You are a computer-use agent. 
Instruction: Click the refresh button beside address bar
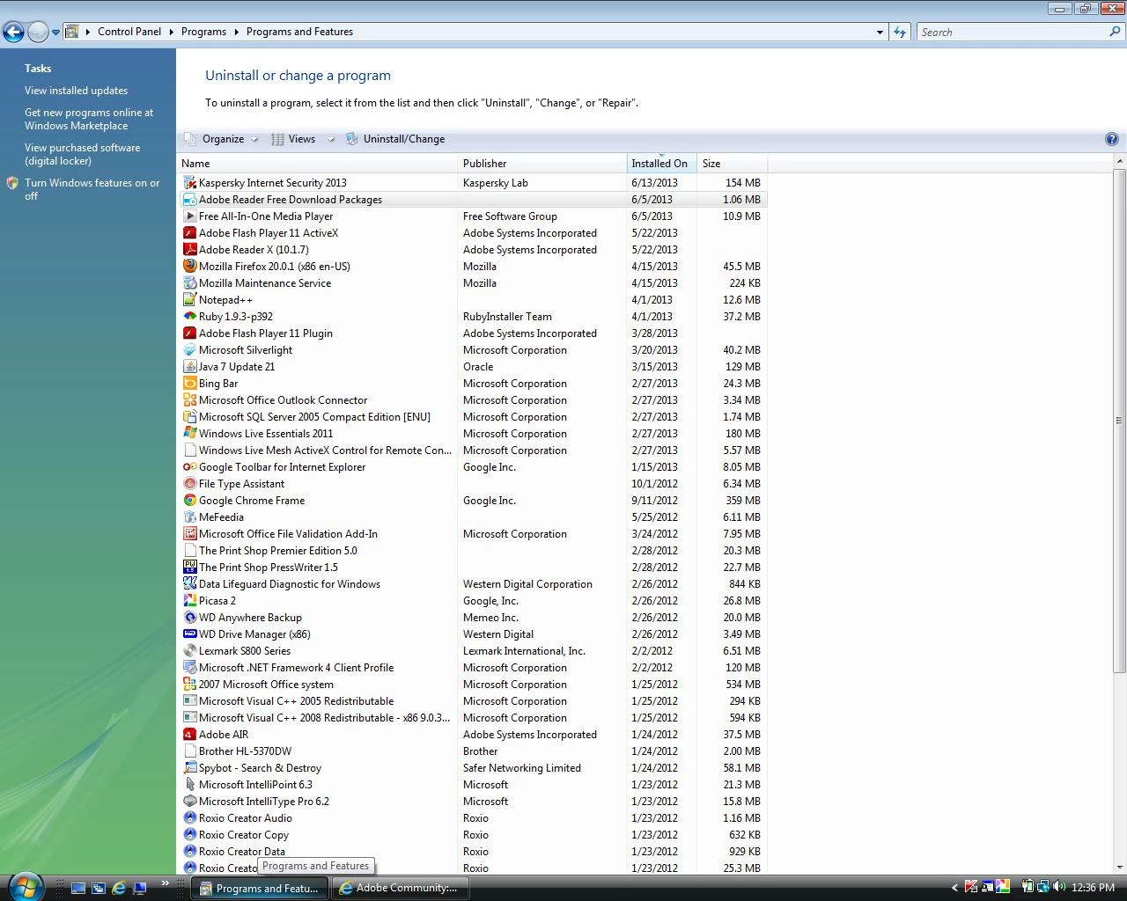(x=900, y=32)
